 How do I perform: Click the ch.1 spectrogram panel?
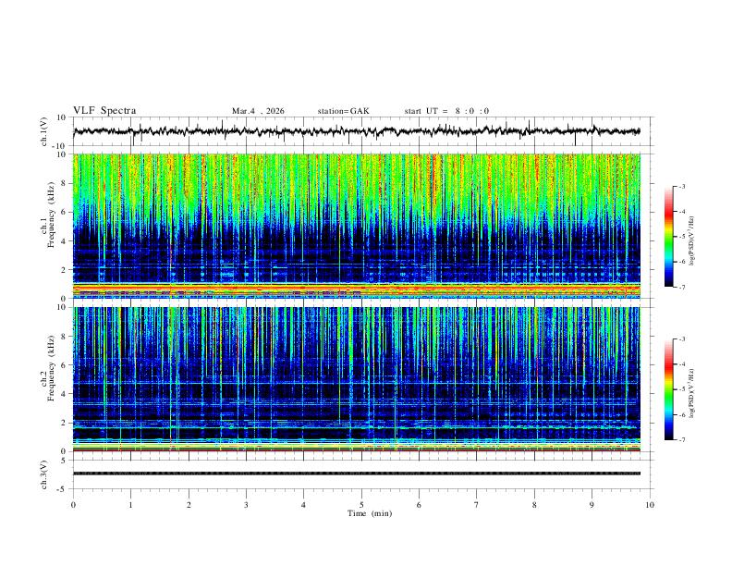coord(357,226)
